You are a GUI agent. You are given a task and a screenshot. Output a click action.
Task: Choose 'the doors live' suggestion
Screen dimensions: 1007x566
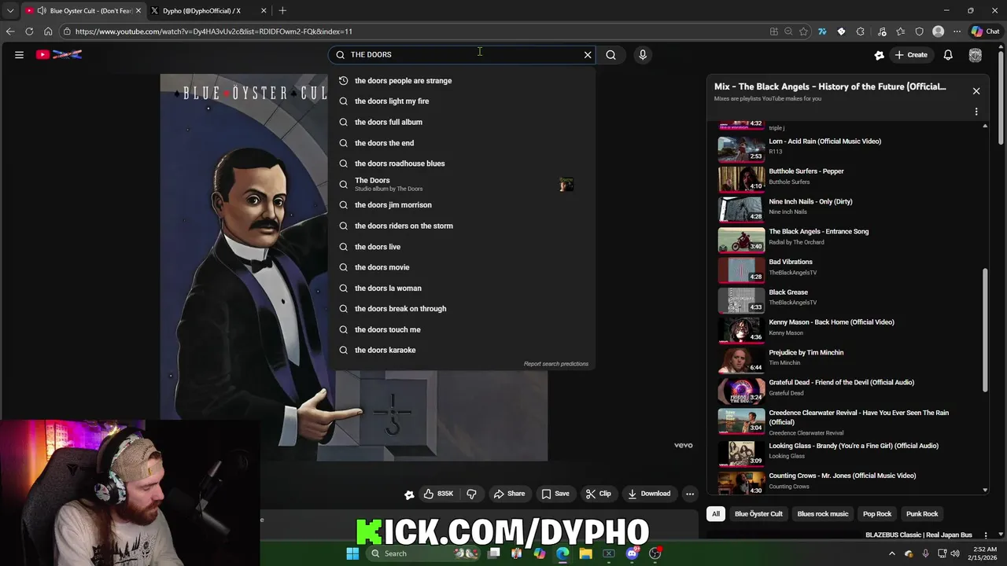point(462,246)
